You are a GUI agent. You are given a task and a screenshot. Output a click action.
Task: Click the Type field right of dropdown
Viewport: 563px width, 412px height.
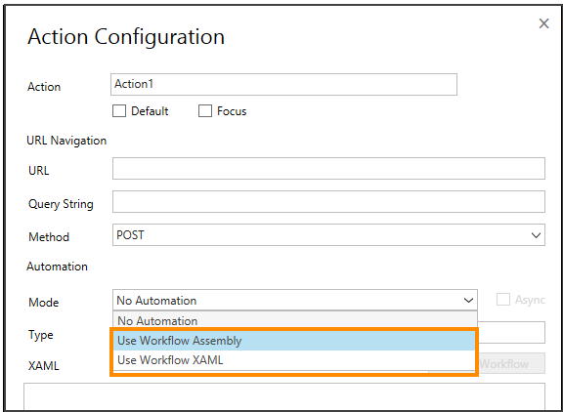tap(512, 332)
